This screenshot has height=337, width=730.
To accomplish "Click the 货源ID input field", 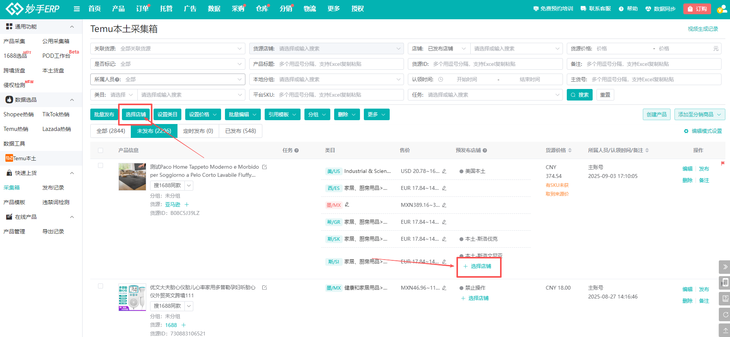I will 485,64.
